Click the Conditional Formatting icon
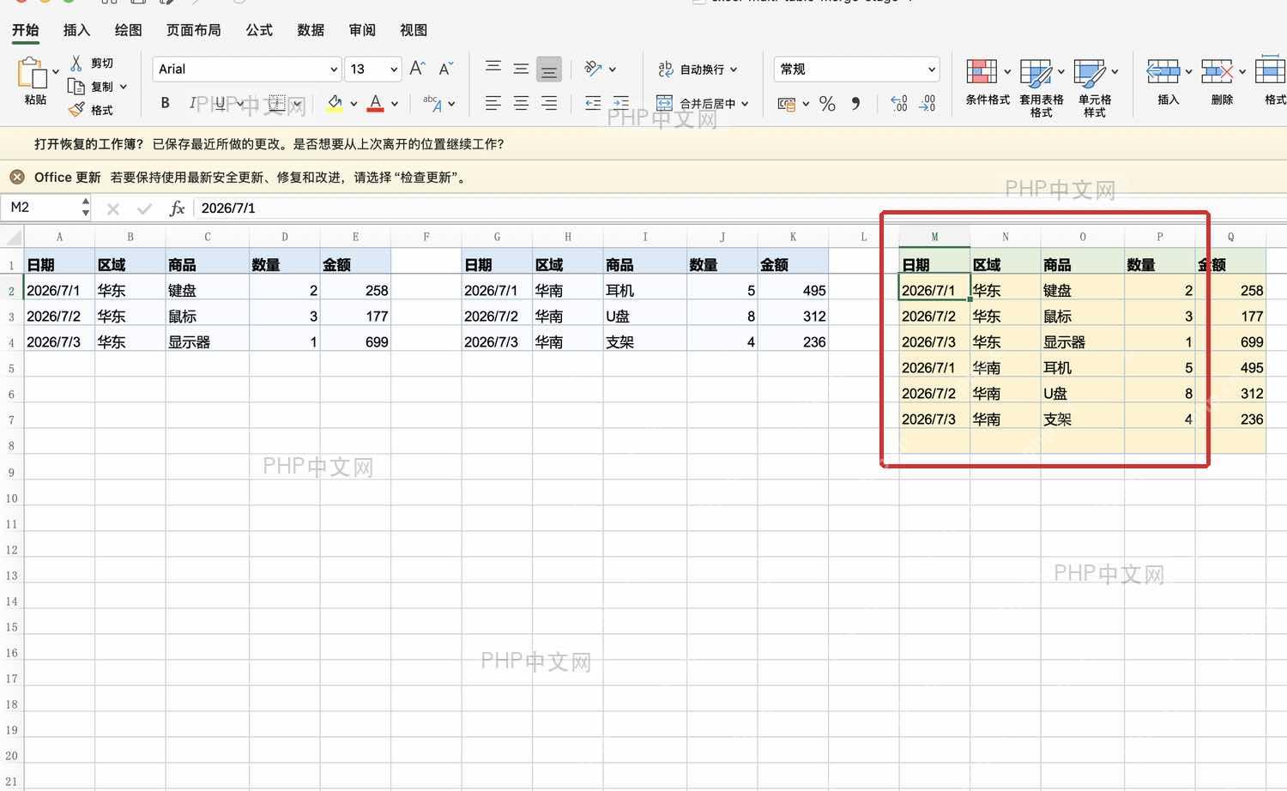Viewport: 1287px width, 791px height. point(982,72)
